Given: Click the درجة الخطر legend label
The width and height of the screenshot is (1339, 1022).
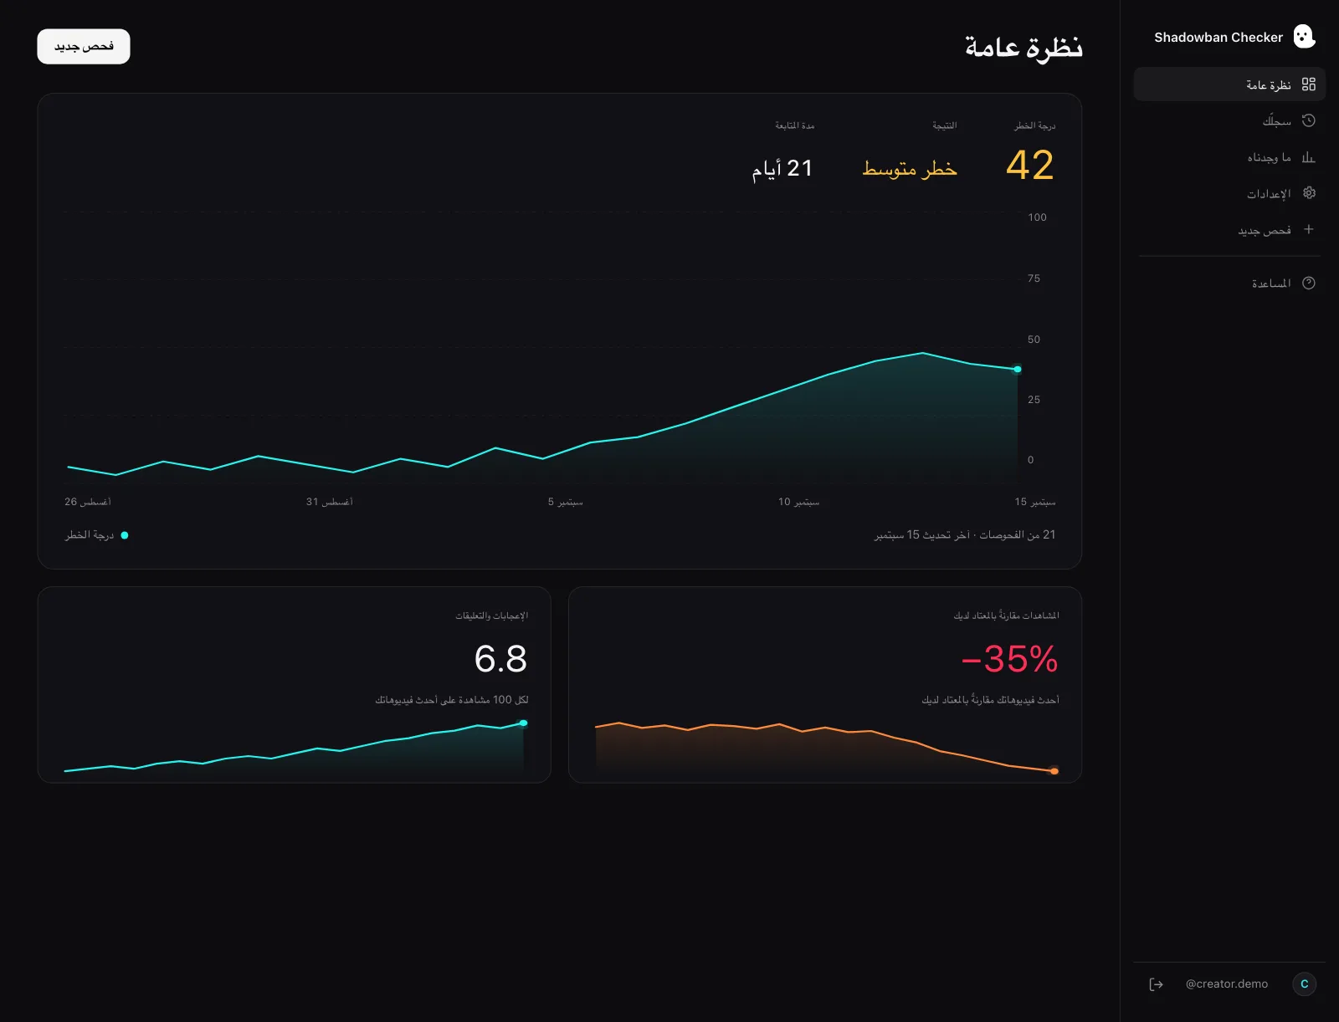Looking at the screenshot, I should pos(90,535).
